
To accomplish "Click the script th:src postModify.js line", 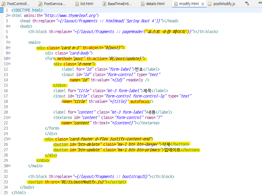I will point(77,182).
